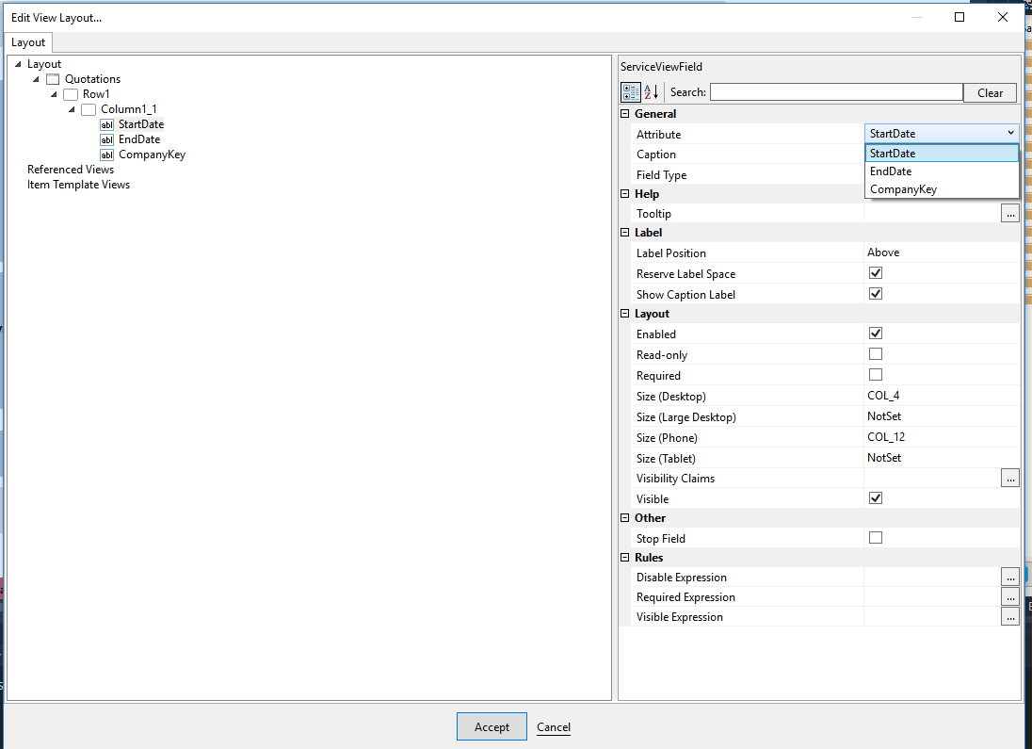This screenshot has width=1032, height=749.
Task: Click the Row1 container icon
Action: point(71,94)
